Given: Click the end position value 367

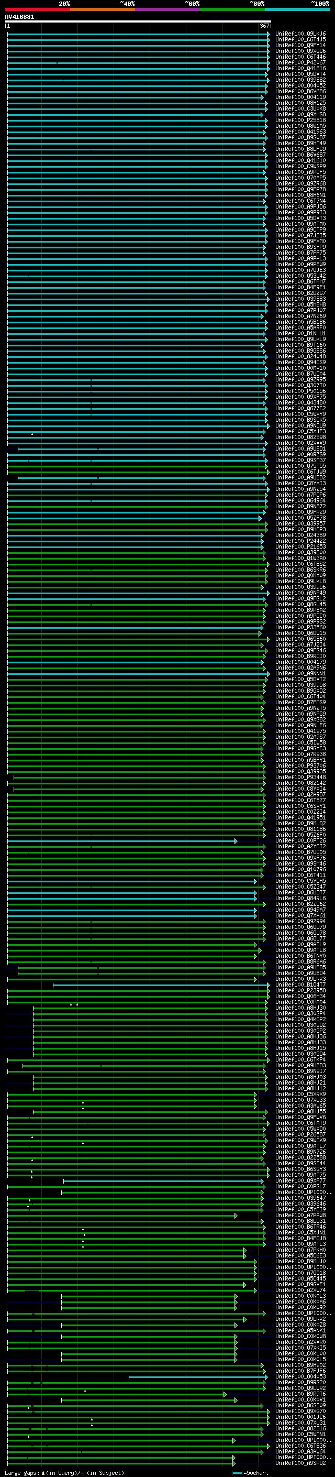Looking at the screenshot, I should 264,26.
